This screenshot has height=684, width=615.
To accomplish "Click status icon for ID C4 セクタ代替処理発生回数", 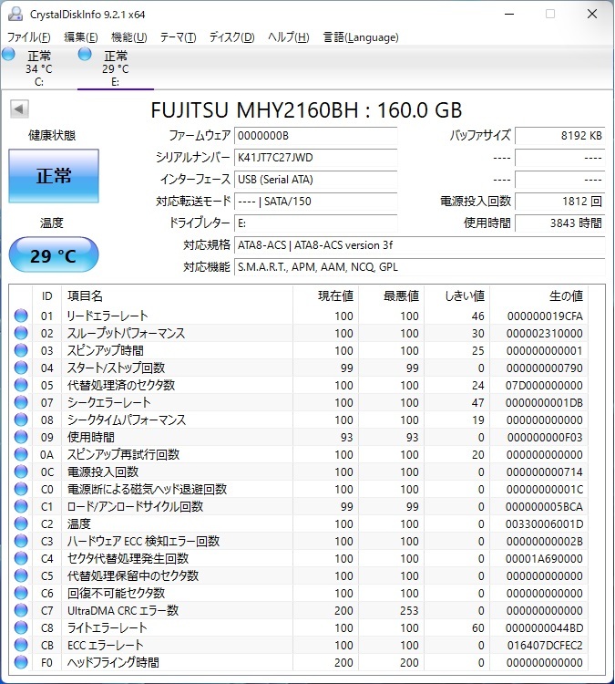I will coord(21,558).
